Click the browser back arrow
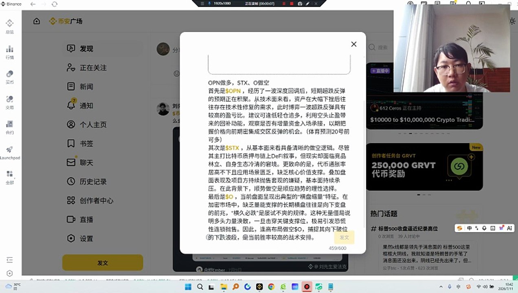 pos(33,4)
